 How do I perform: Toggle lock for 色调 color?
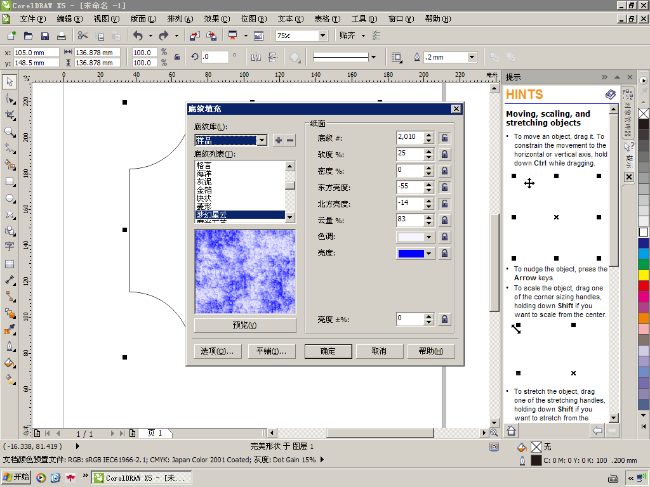coord(444,237)
